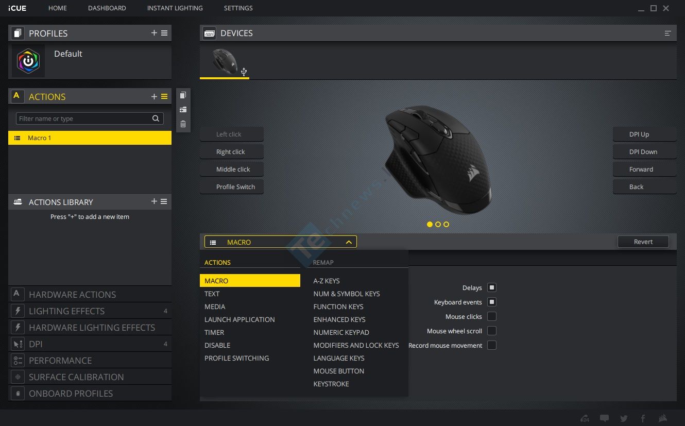Screen dimensions: 685x426
Task: Open the Devices panel menu icon
Action: 667,33
